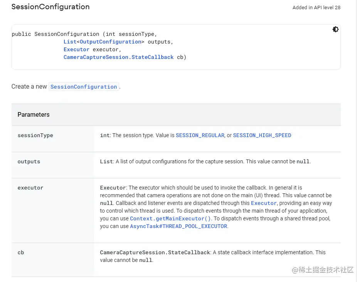This screenshot has height=282, width=362.
Task: Click the outputs parameter name
Action: [x=29, y=161]
